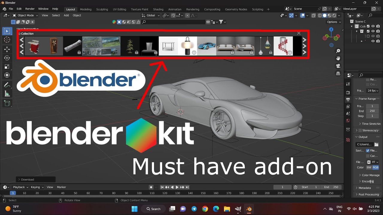Toggle X-ray display mode
383x215 pixels.
tap(313, 16)
